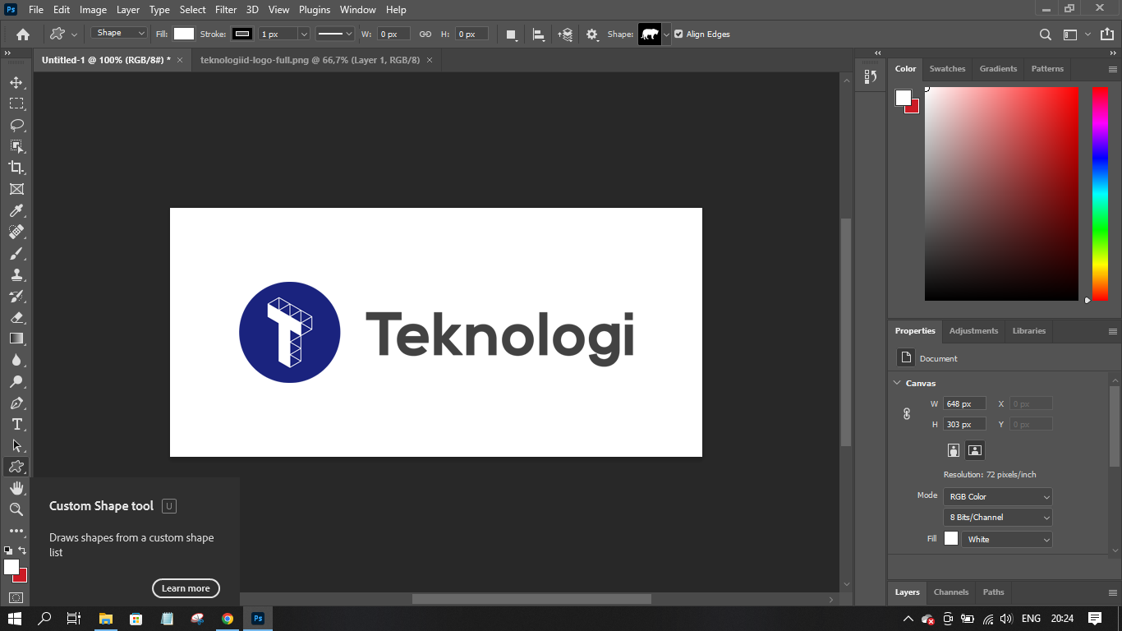Uncheck the Align Edges checkbox
Screen dimensions: 1122x631
click(x=678, y=35)
